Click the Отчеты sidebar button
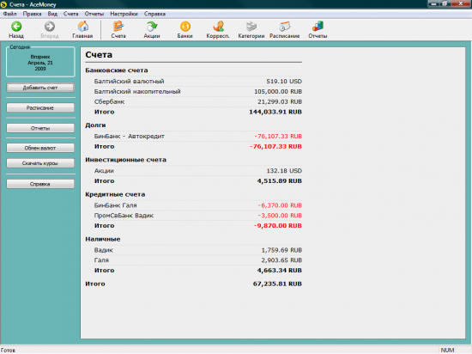 click(40, 128)
